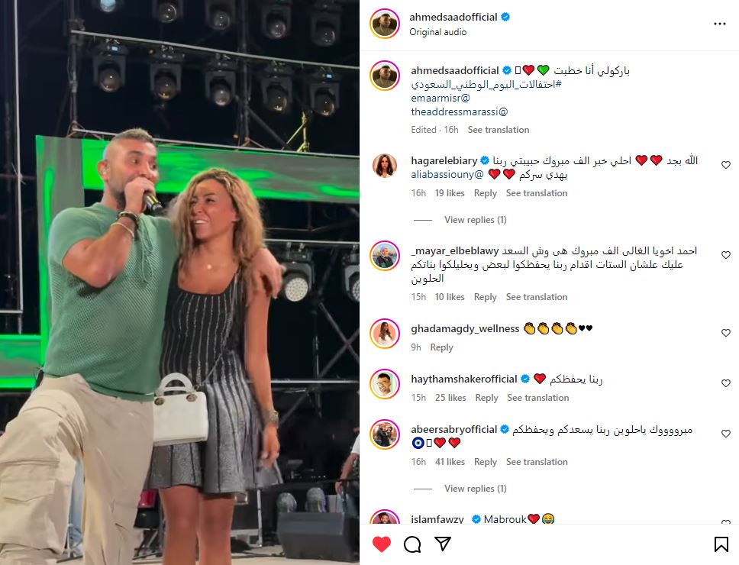Share the post via paper plane icon

(443, 544)
